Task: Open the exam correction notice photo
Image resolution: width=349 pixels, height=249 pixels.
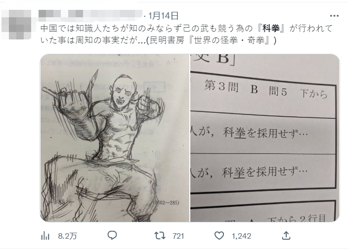Action: tap(265, 138)
